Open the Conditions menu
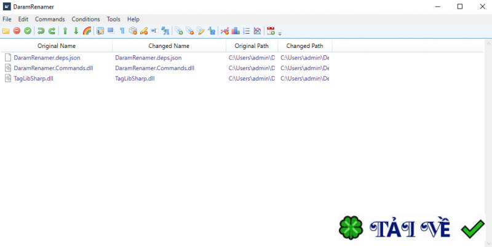Viewport: 492px width, 247px height. point(85,19)
